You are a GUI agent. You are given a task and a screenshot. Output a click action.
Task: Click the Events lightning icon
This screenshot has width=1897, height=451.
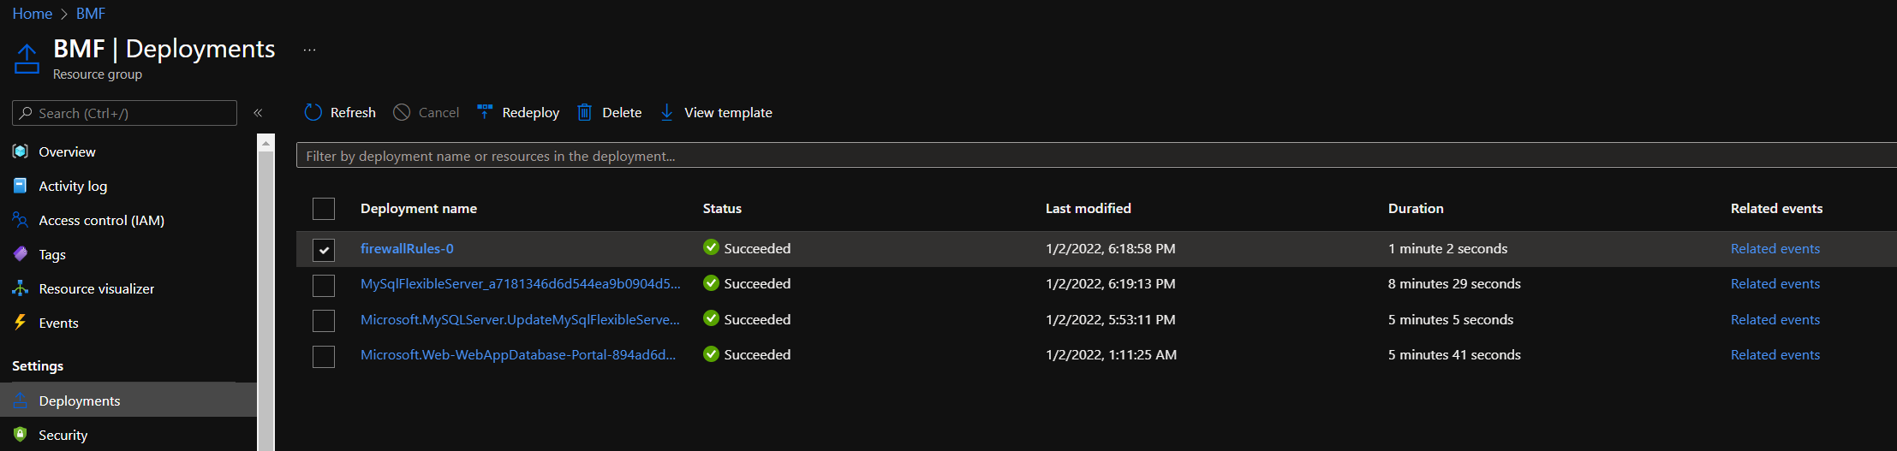(21, 323)
